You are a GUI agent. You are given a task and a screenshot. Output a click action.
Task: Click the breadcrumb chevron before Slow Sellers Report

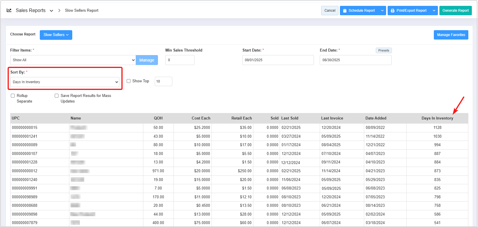(59, 11)
